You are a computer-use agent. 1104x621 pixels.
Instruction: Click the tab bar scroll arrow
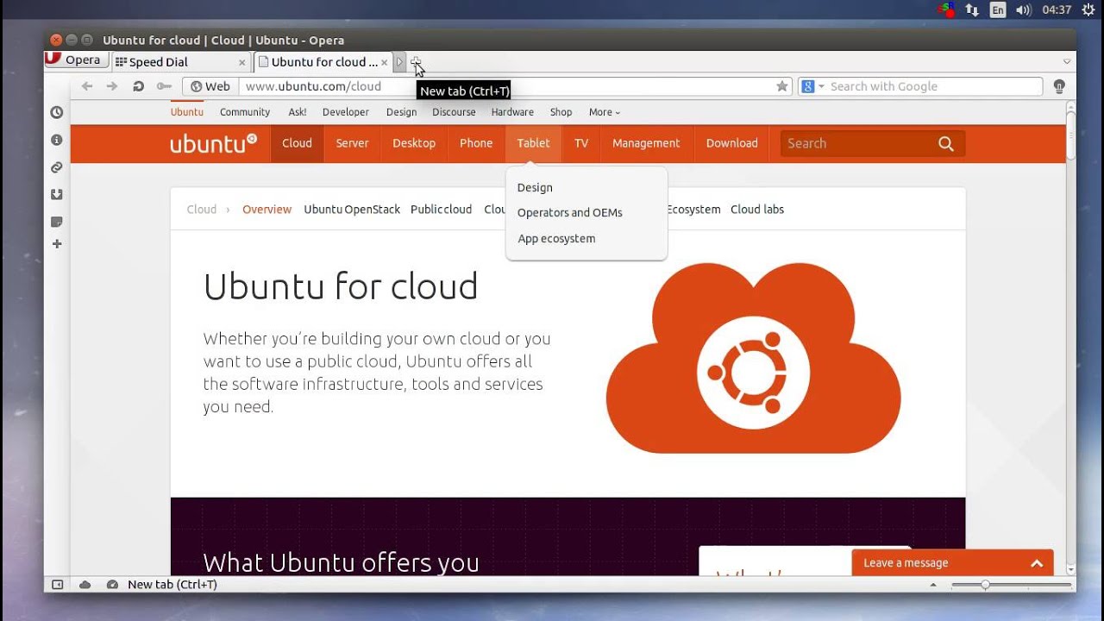[399, 62]
